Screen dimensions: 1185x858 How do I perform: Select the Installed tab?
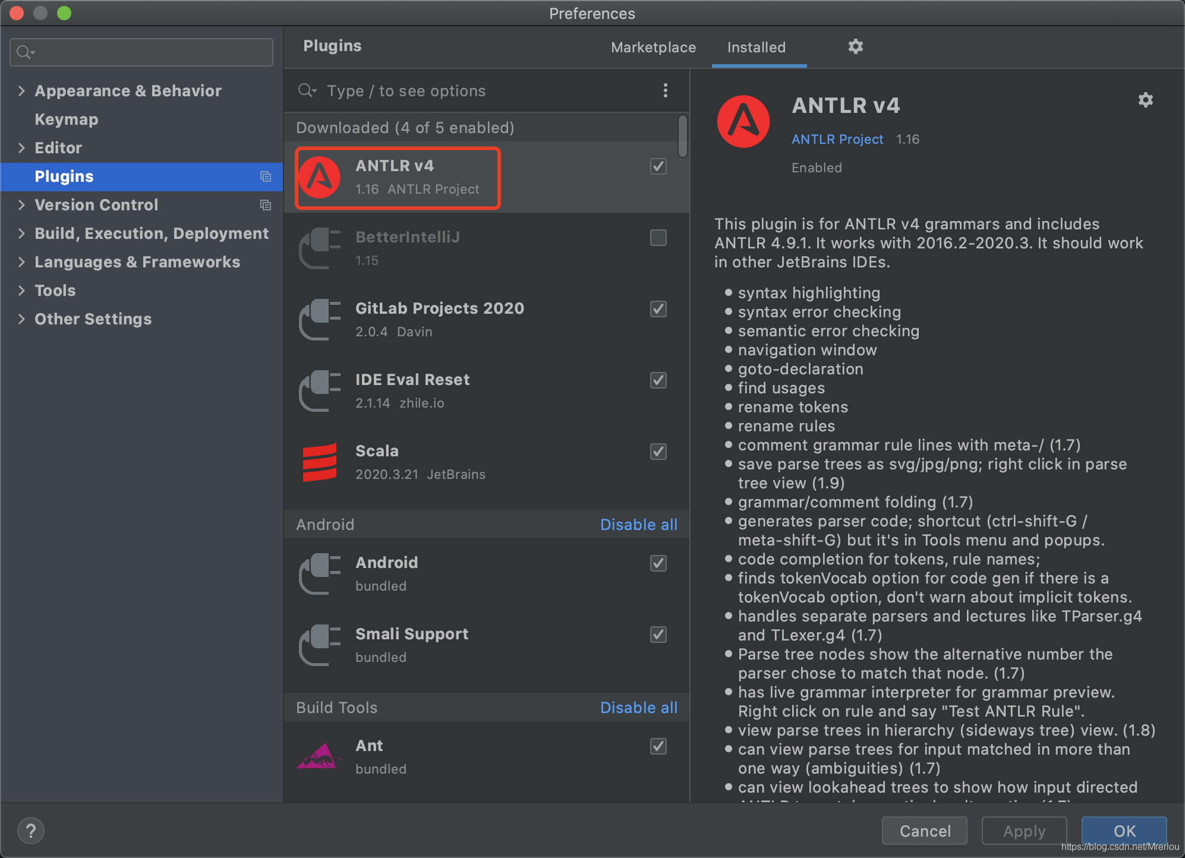[756, 48]
